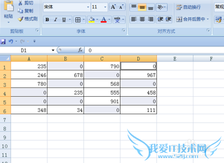Select cell containing 678

65,75
